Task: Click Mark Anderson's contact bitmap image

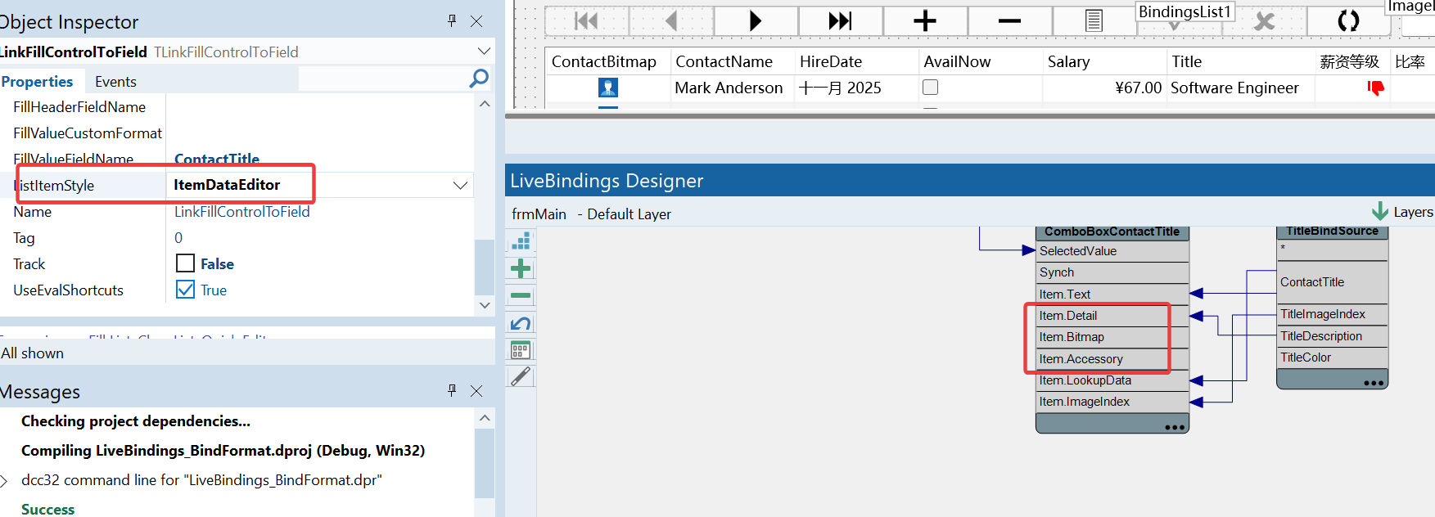Action: click(x=608, y=88)
